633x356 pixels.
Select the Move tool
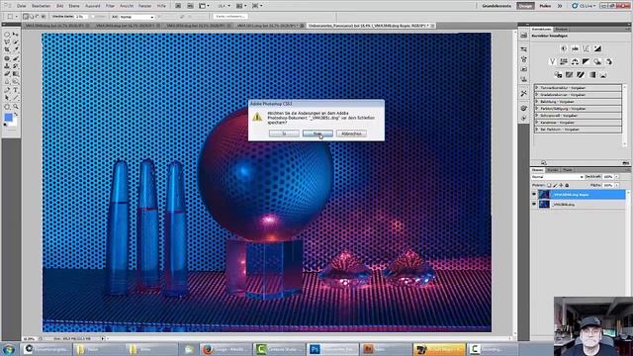point(16,35)
